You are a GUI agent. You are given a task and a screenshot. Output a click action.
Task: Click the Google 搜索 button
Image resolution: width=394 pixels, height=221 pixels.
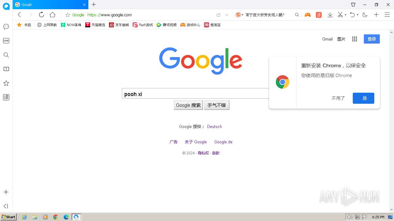(x=188, y=105)
